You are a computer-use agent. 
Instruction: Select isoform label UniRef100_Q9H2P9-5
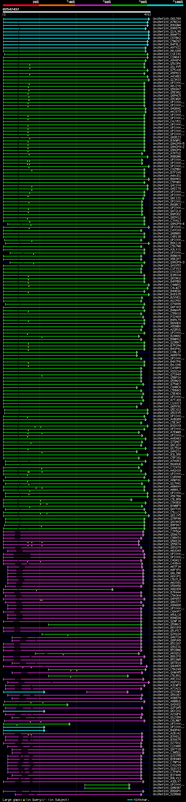tap(169, 144)
